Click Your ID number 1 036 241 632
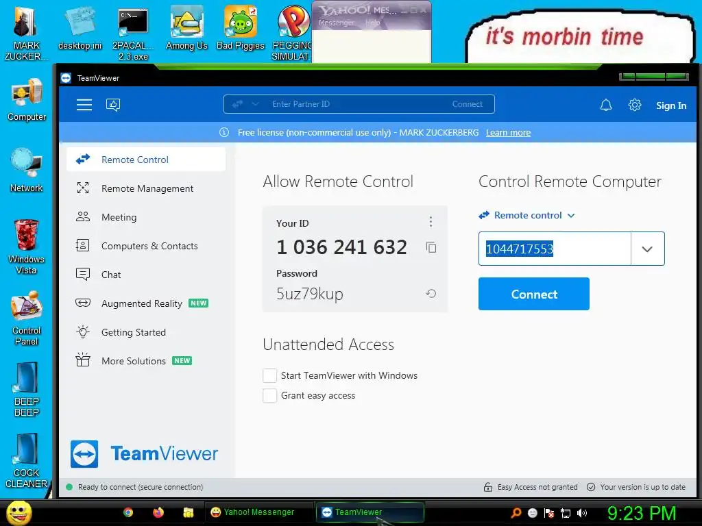 pos(341,247)
